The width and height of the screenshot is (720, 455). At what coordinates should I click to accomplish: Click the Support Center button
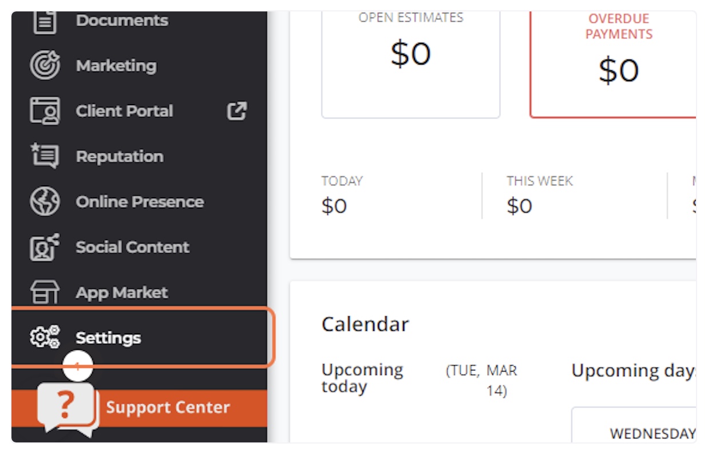click(168, 408)
